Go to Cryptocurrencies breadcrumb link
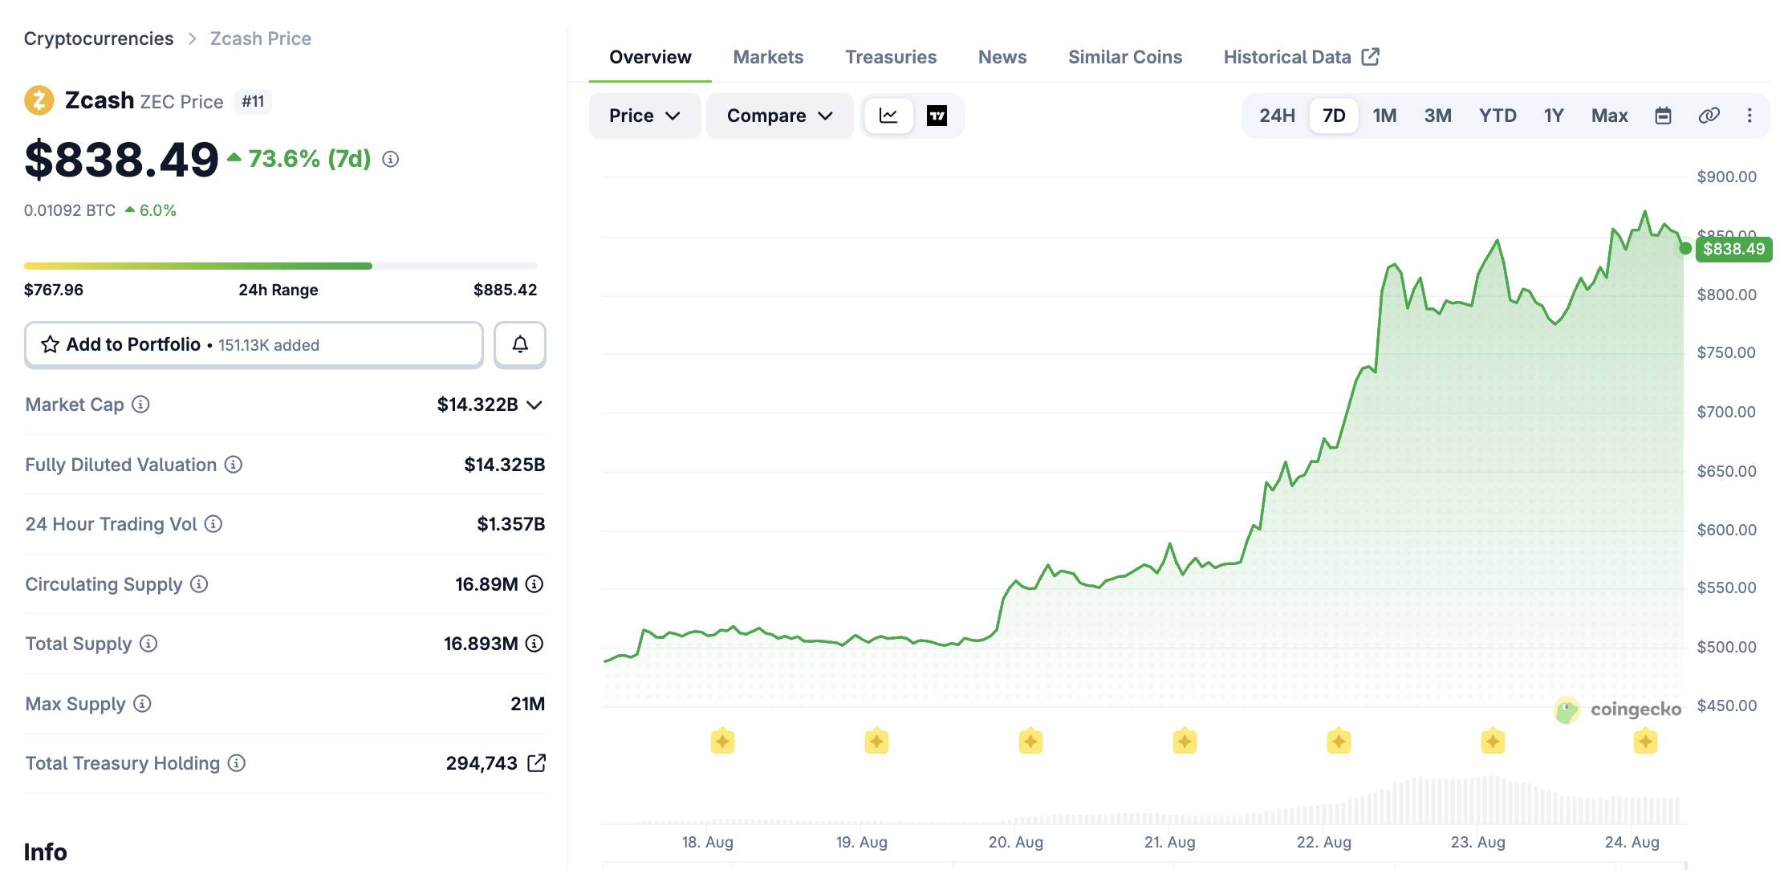1780x870 pixels. pyautogui.click(x=99, y=39)
